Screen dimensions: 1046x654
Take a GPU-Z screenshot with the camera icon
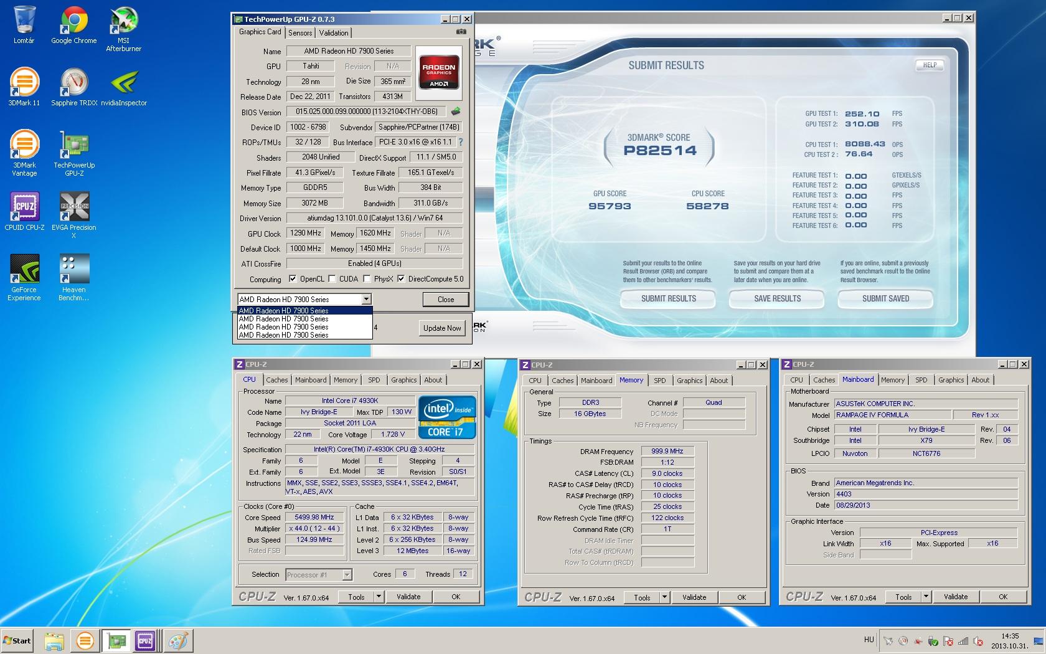pyautogui.click(x=461, y=31)
